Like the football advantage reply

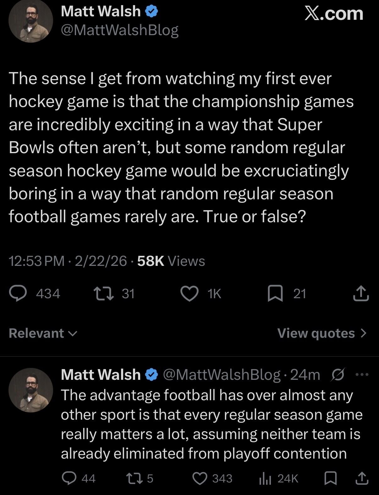[200, 478]
